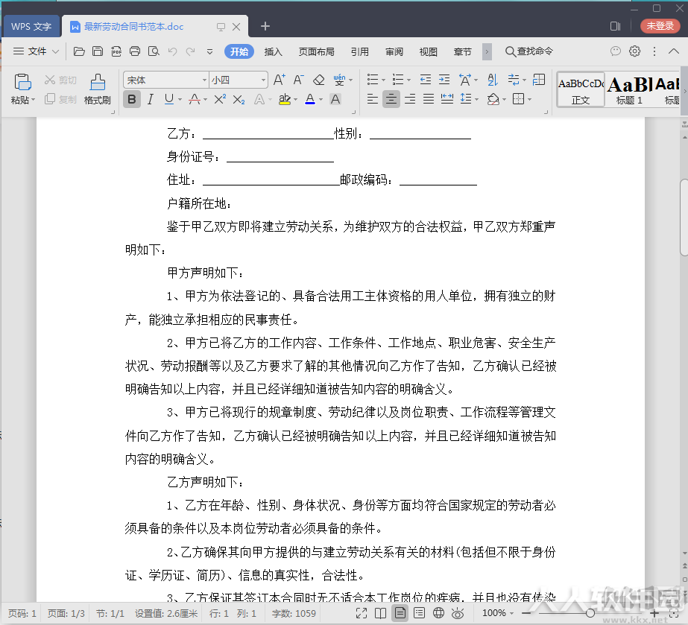Enable eye protection mode icon
The width and height of the screenshot is (688, 625).
(x=458, y=613)
